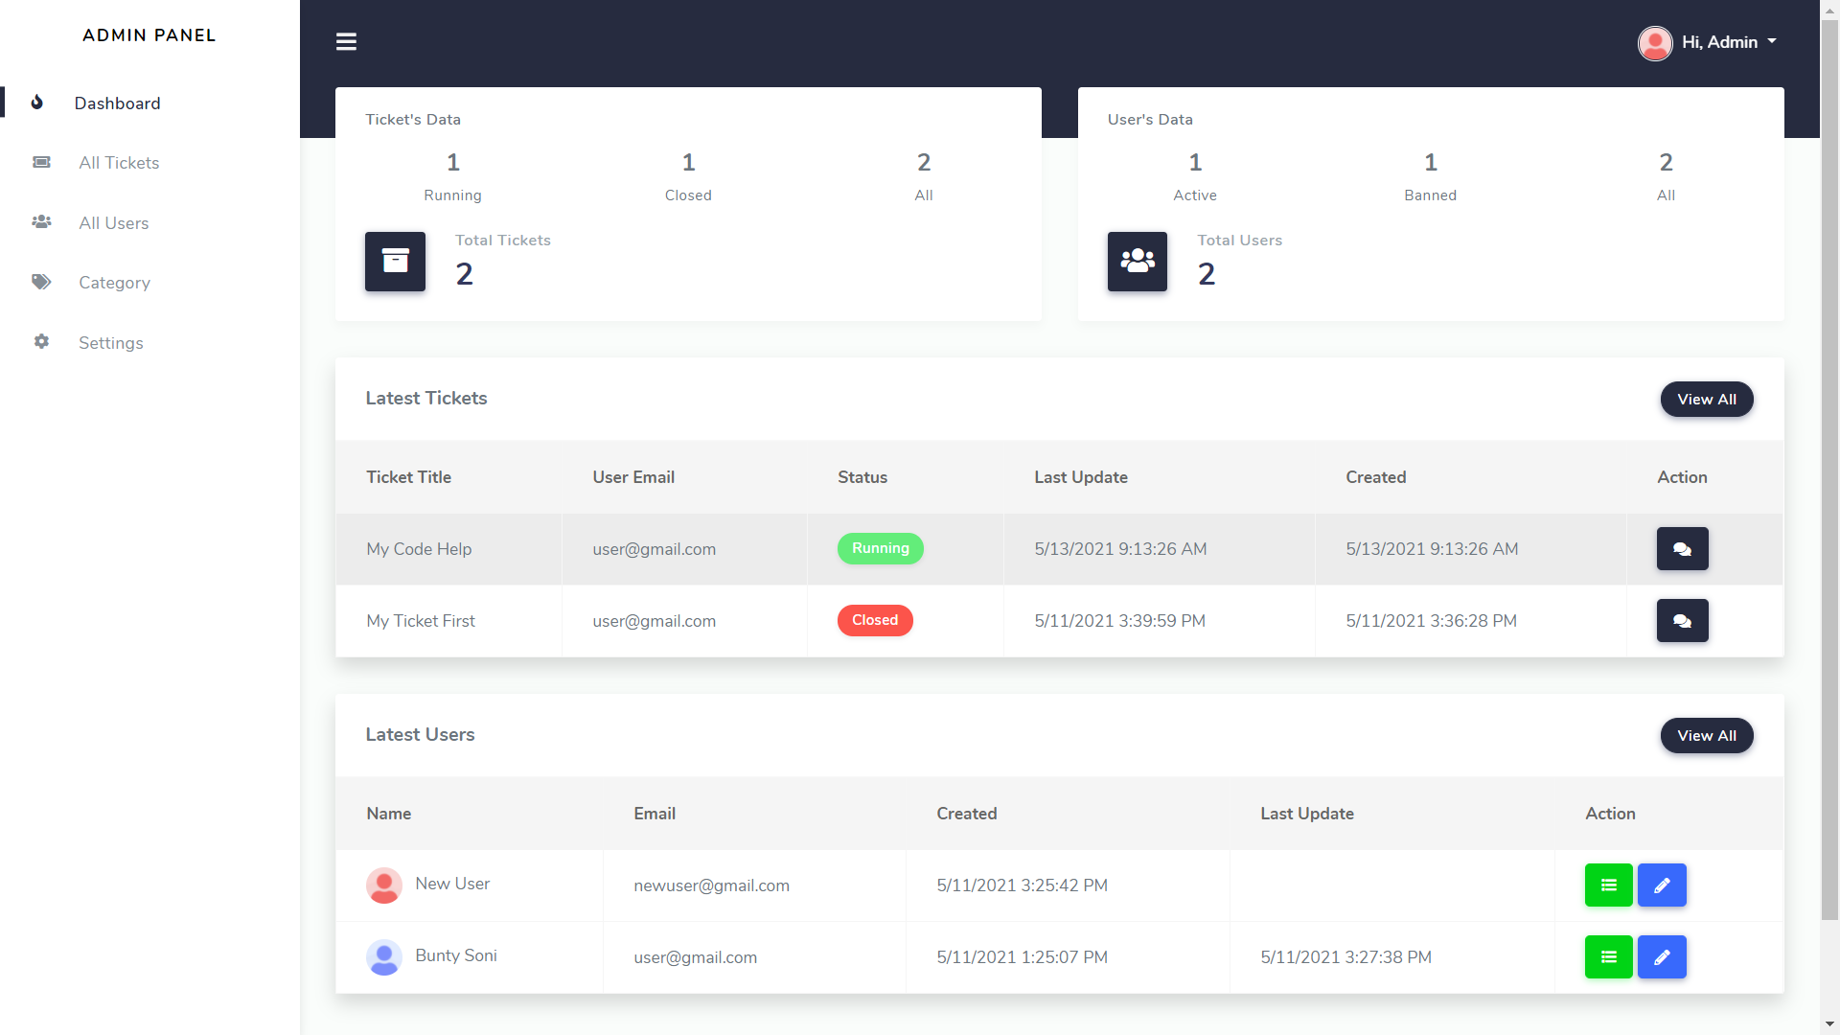Click the Running status badge
This screenshot has height=1035, width=1840.
click(880, 548)
